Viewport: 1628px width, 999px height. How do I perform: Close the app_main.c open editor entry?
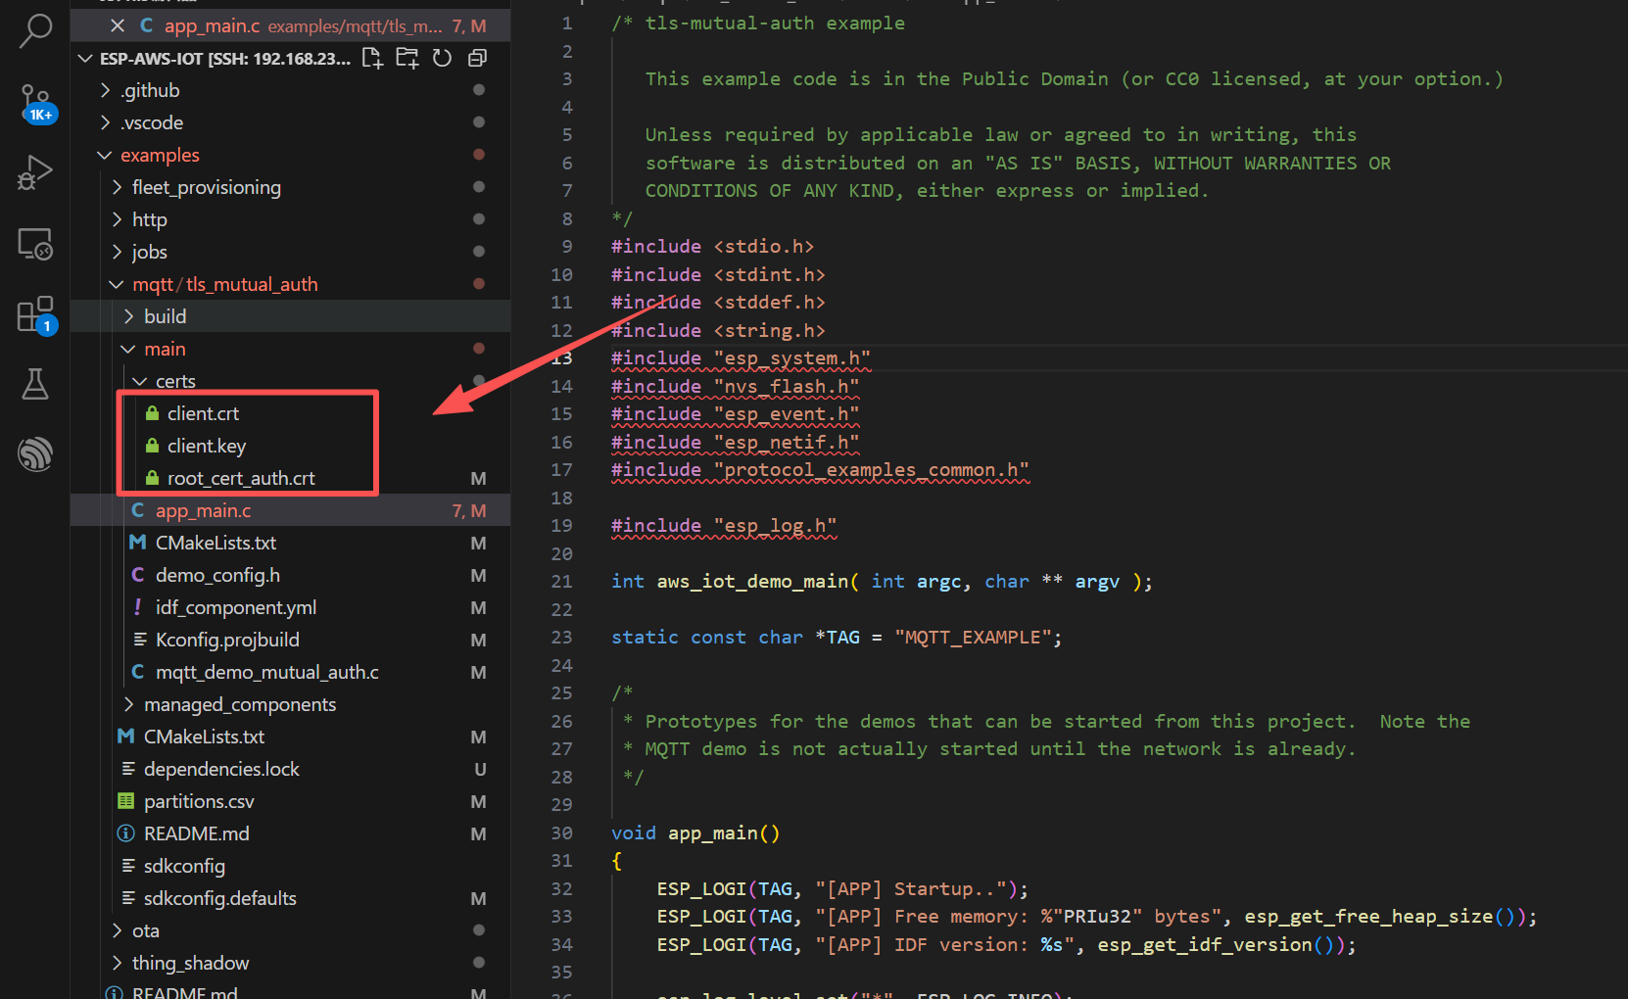click(x=117, y=25)
